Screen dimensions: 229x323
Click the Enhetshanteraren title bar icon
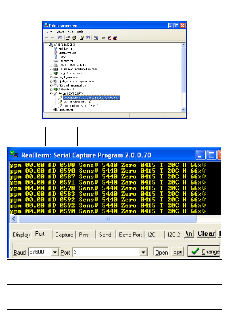46,25
